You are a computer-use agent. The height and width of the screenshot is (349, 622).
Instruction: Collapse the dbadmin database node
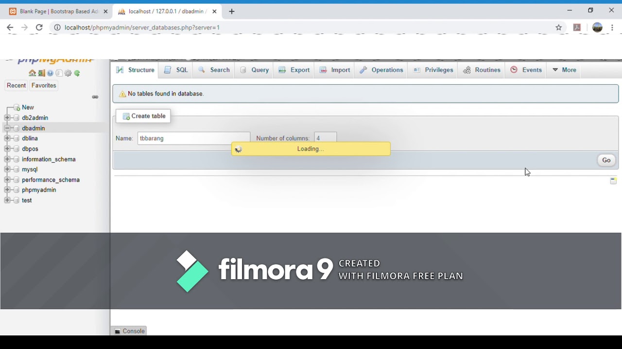tap(7, 128)
